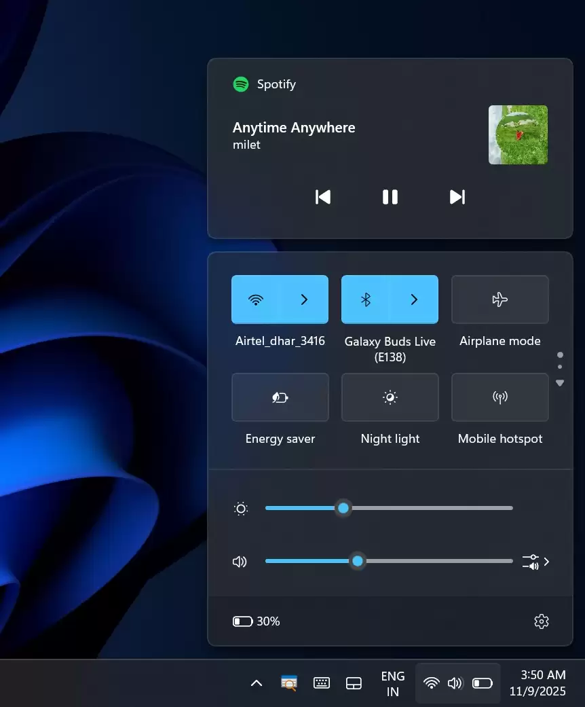585x707 pixels.
Task: Pause the Spotify track playback
Action: pos(390,197)
